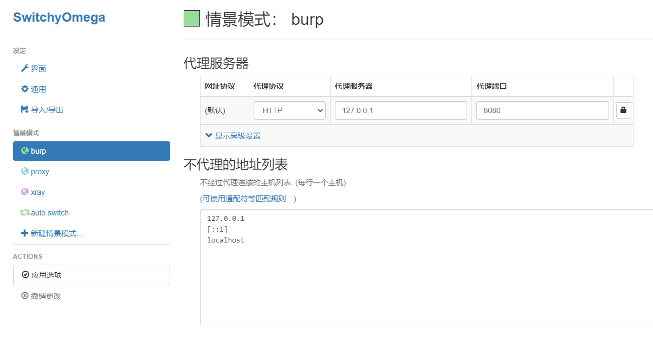
Task: Click the 代理服务器 section heading
Action: point(216,63)
